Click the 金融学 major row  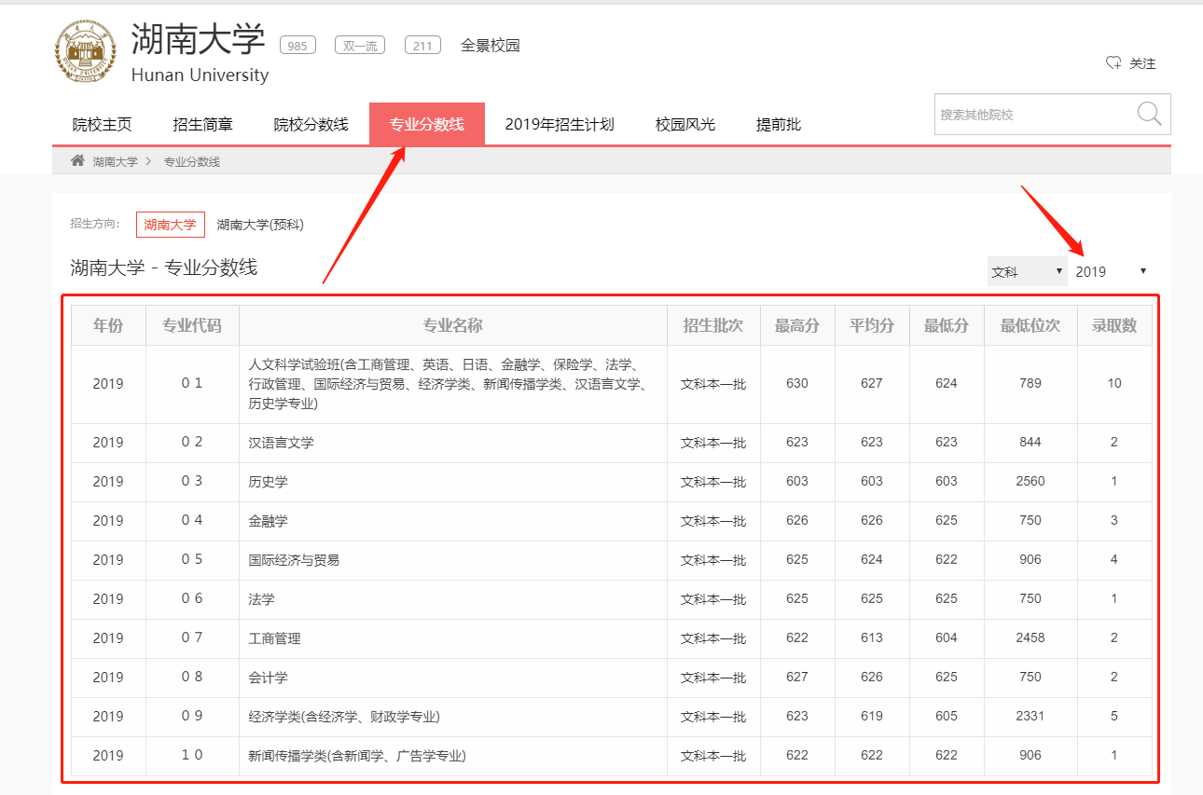pos(612,521)
